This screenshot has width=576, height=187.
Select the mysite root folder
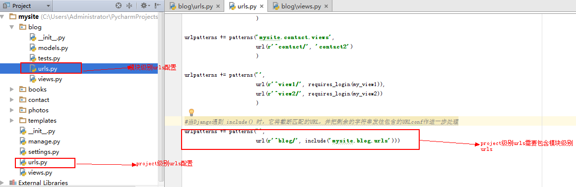click(x=29, y=16)
